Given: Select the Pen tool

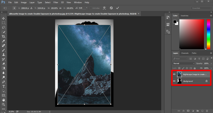Looking at the screenshot, I should pyautogui.click(x=4, y=82).
